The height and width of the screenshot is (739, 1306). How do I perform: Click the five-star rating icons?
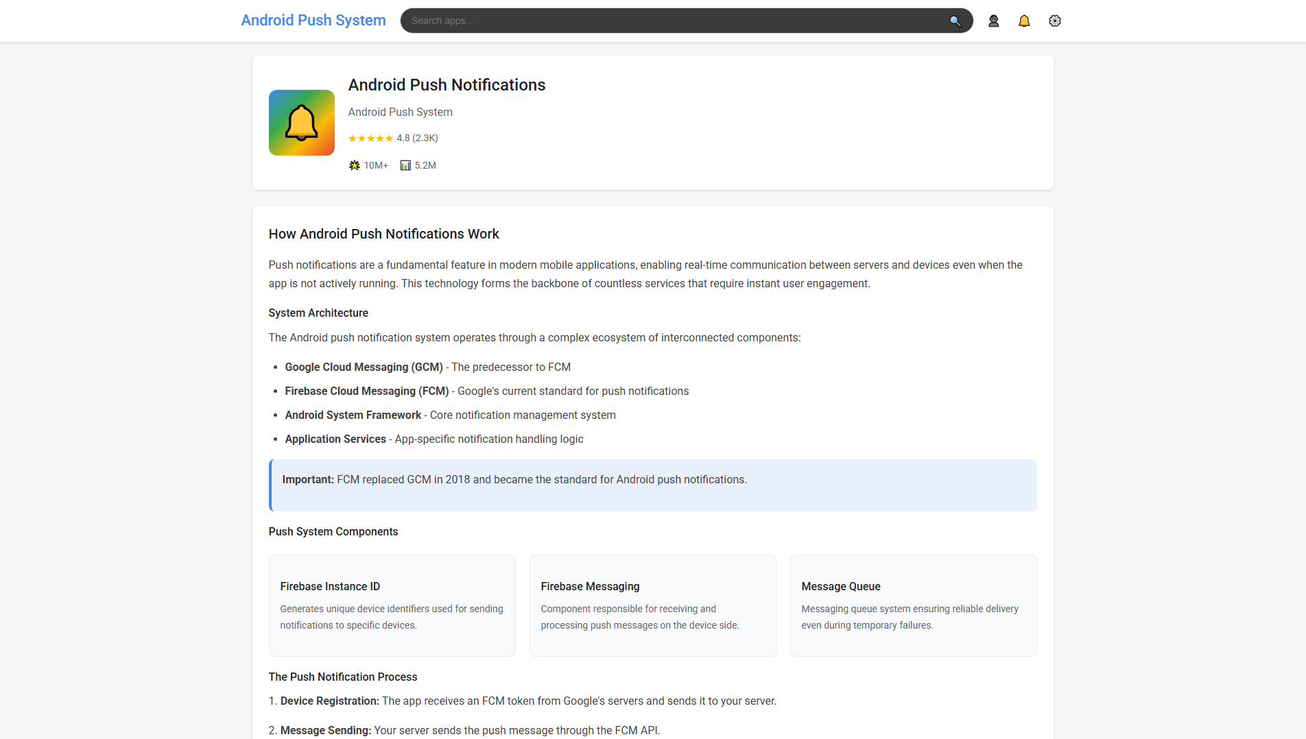[x=370, y=138]
